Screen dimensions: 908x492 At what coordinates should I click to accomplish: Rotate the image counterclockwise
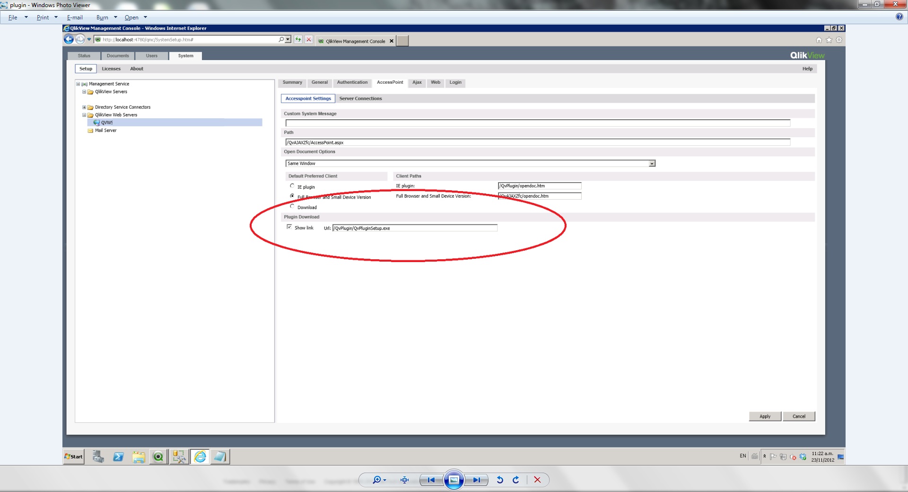[500, 480]
